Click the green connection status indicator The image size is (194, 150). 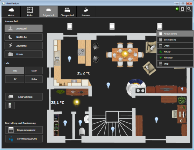[177, 9]
